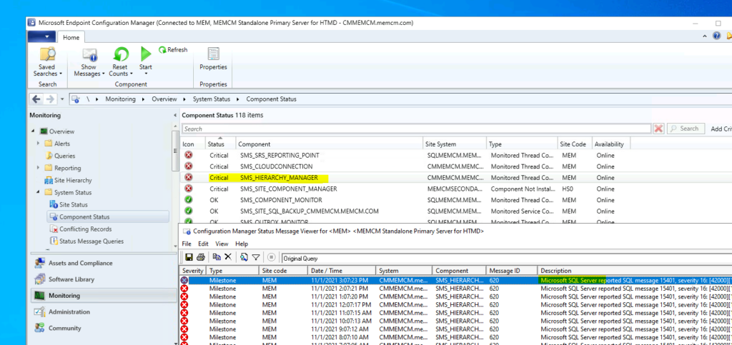
Task: Open the Edit menu in Status Message Viewer
Action: pos(203,244)
